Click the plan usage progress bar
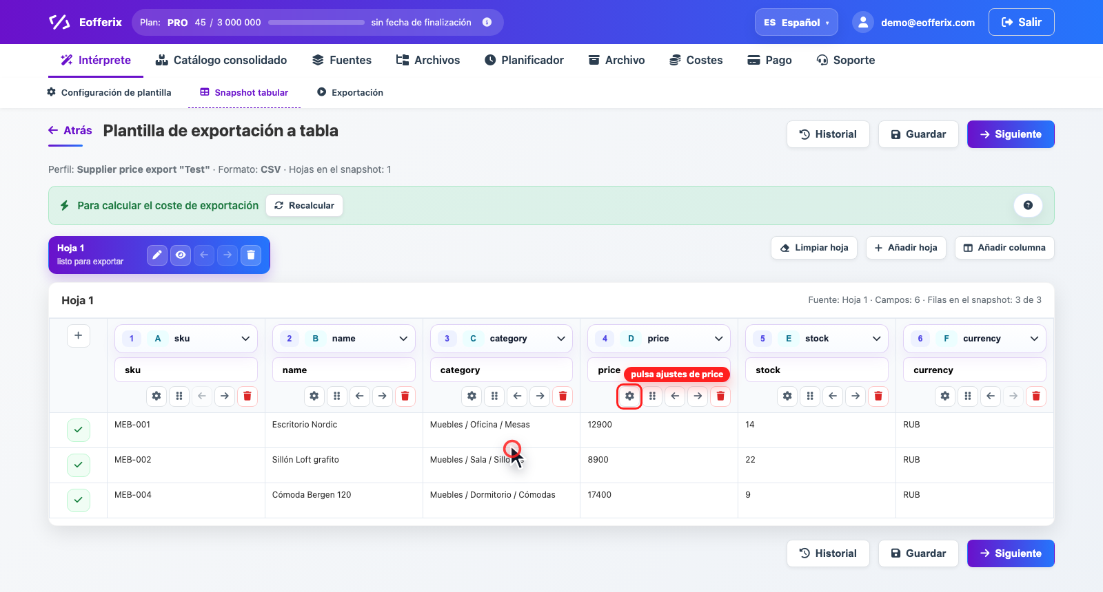The height and width of the screenshot is (592, 1103). [316, 22]
